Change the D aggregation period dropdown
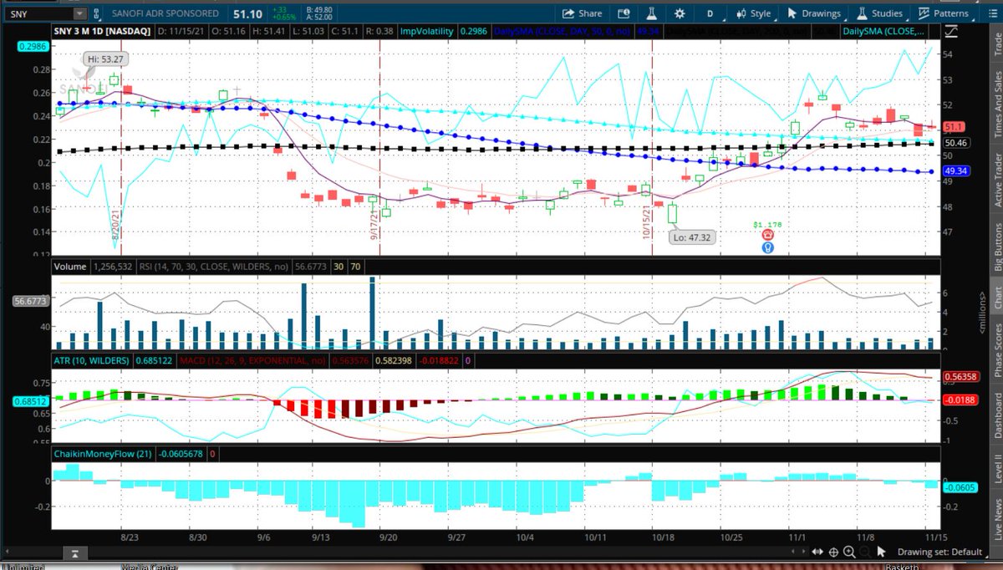The height and width of the screenshot is (570, 1003). [x=710, y=13]
